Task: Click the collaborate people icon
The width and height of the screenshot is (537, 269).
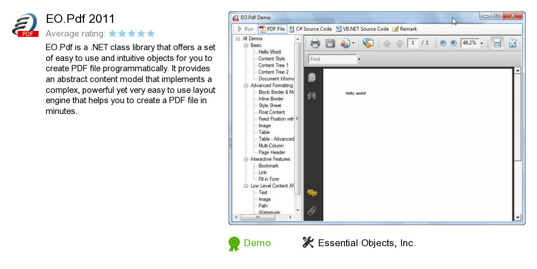Action: 345,43
